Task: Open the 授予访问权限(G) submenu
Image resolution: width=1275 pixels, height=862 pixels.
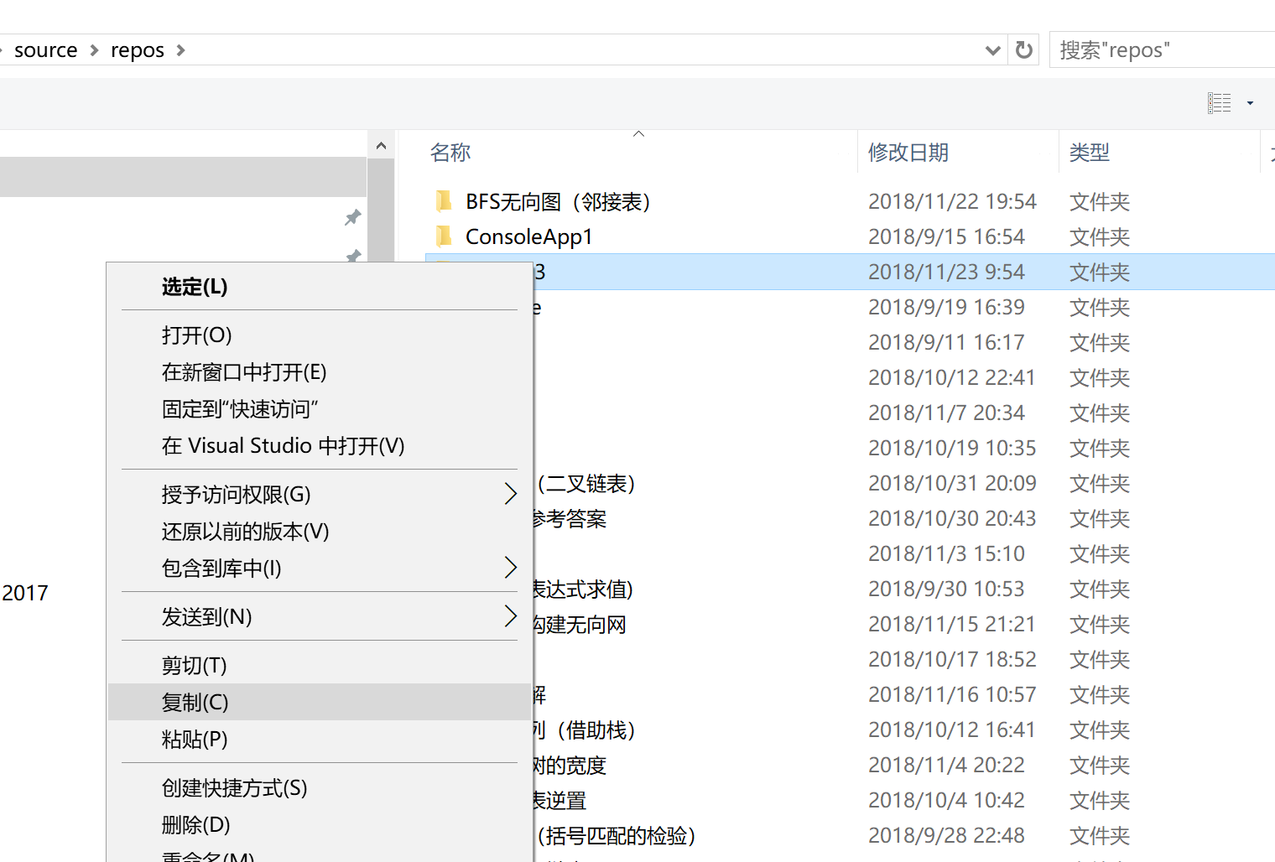Action: (x=319, y=495)
